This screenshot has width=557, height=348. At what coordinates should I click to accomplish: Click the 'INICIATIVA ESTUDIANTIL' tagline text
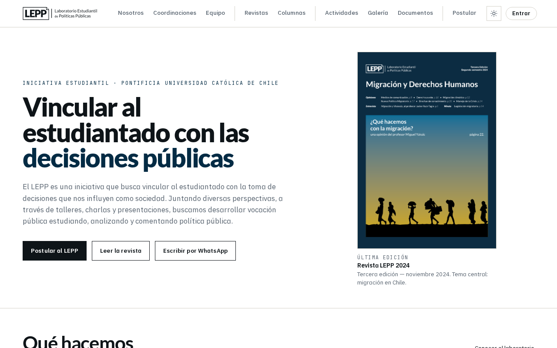click(66, 83)
